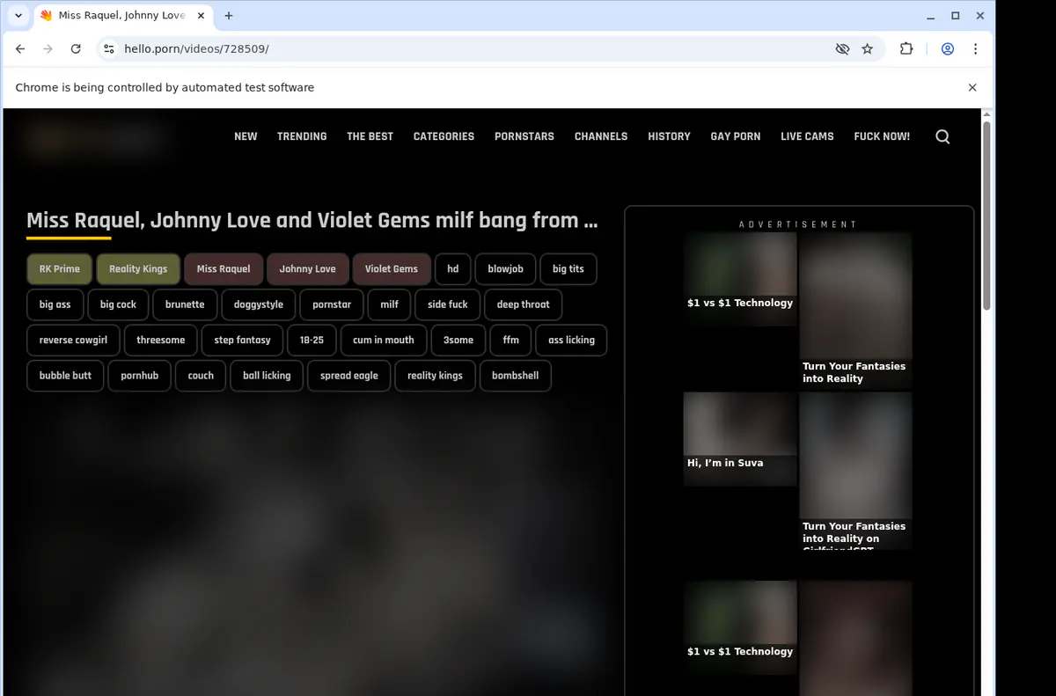Image resolution: width=1056 pixels, height=696 pixels.
Task: Select the bombshell tag
Action: 516,376
